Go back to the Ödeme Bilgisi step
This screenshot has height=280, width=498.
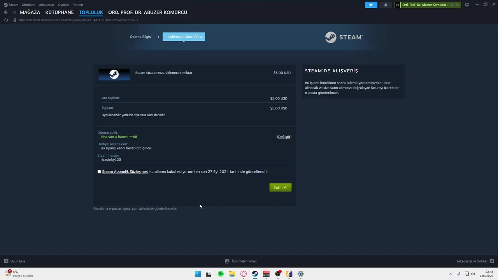[x=140, y=37]
